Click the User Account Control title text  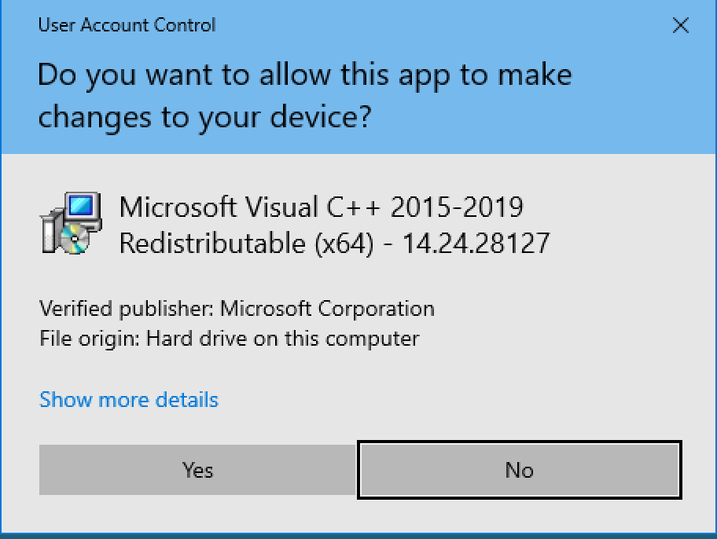tap(127, 25)
